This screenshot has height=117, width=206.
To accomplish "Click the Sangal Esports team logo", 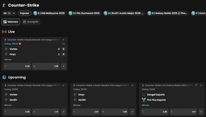I will (144, 95).
